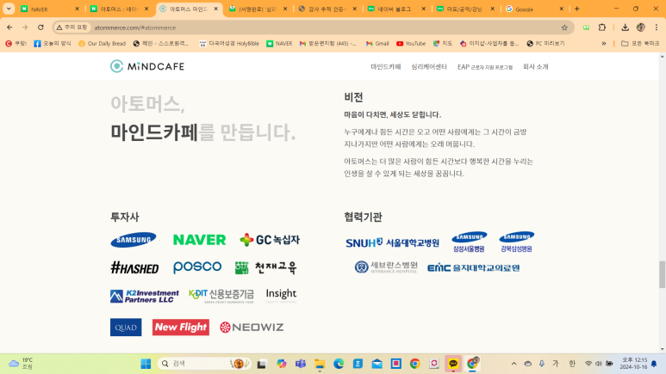Show hidden system tray icons chevron
Screen dimensions: 666x374
point(514,364)
